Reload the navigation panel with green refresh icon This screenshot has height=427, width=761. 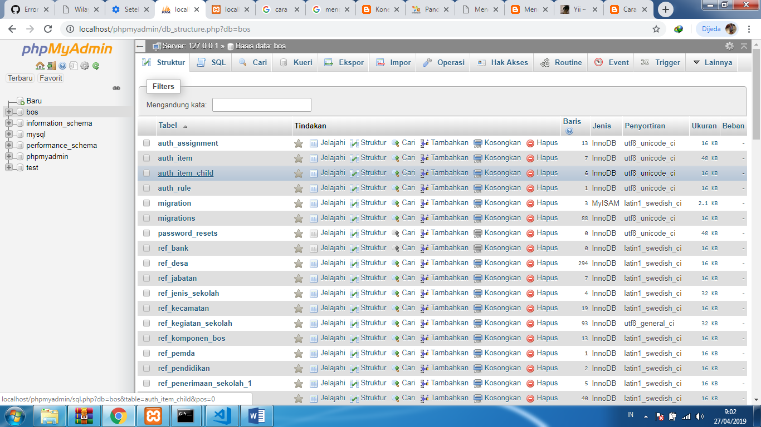click(x=95, y=66)
